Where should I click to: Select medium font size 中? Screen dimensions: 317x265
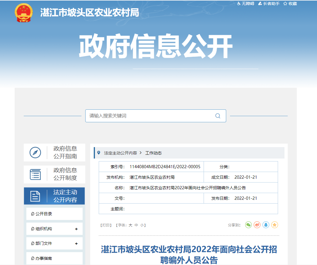(x=136, y=225)
